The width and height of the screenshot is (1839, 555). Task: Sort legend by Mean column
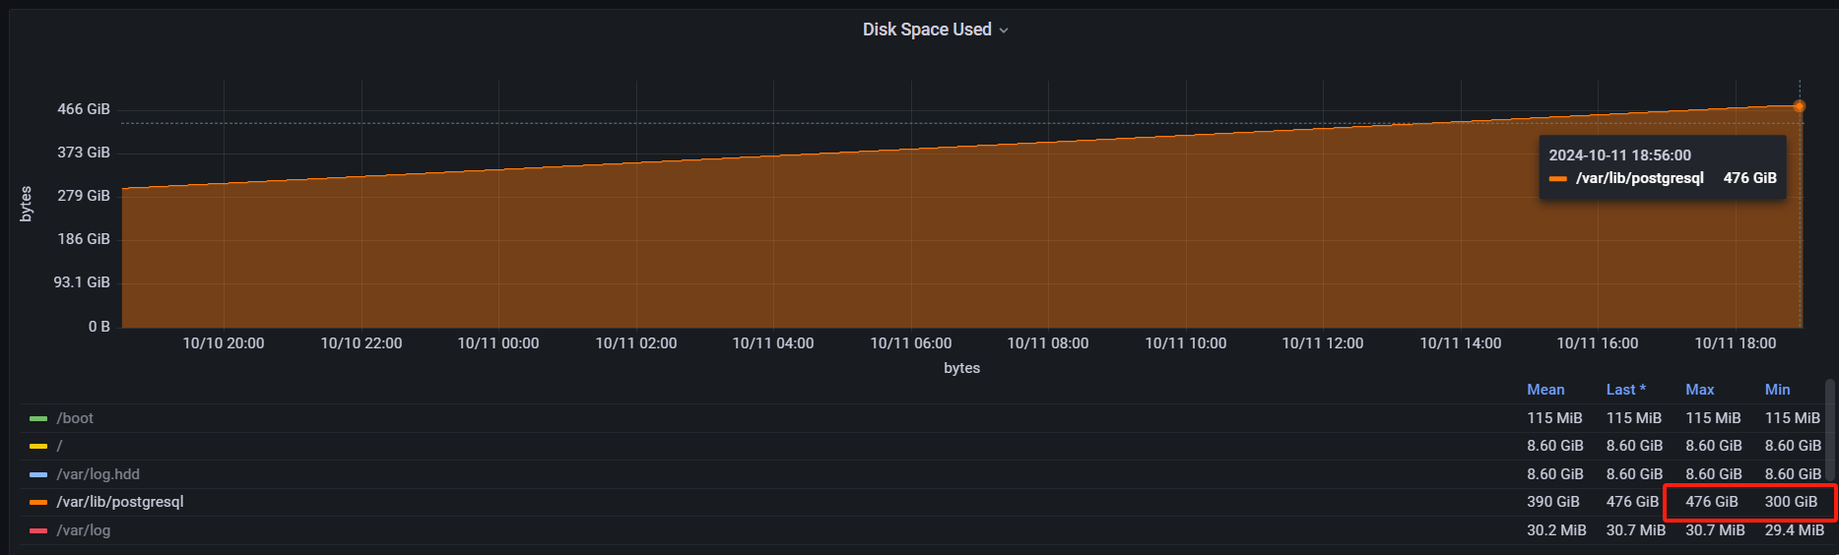(1545, 390)
